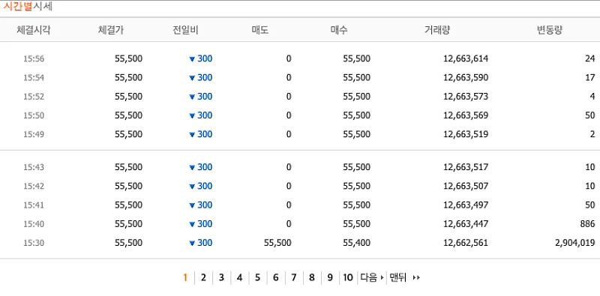This screenshot has width=600, height=296.
Task: Click the volume value 12,662,561
Action: (x=466, y=243)
